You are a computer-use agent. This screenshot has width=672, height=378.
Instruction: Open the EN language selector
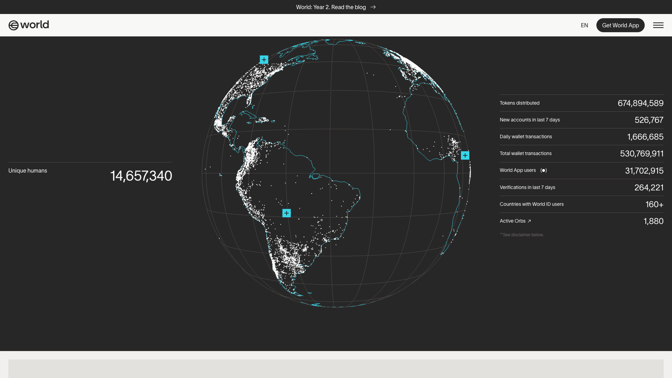584,25
